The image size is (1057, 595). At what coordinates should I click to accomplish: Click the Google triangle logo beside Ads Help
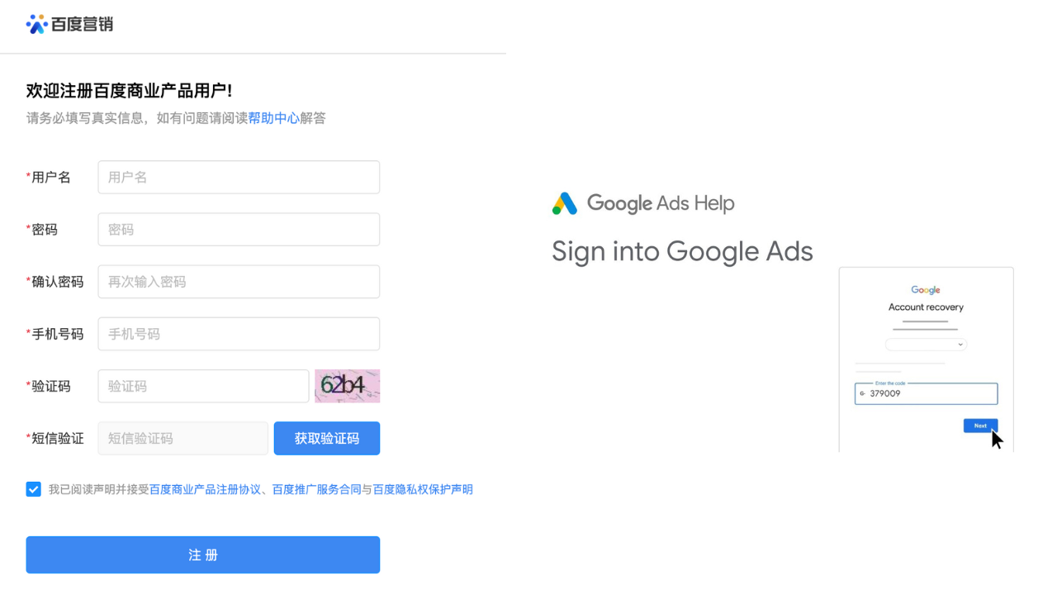coord(564,203)
